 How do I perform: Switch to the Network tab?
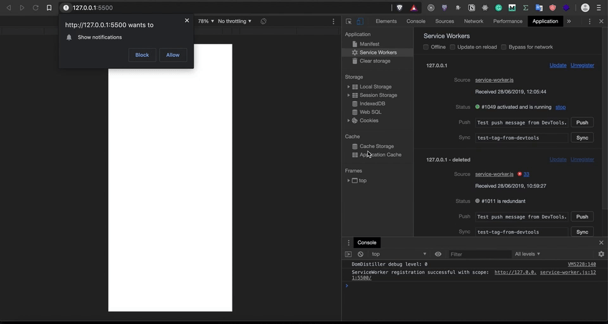coord(474,22)
